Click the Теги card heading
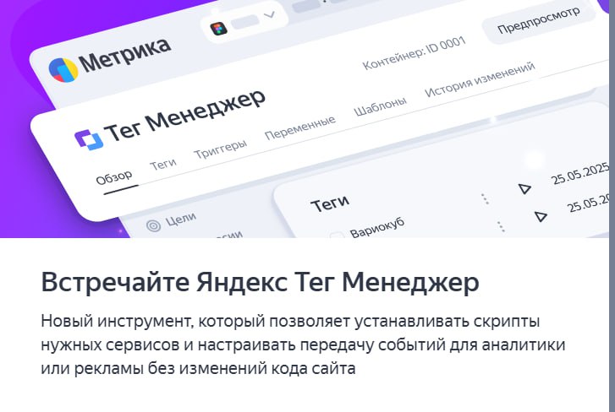 tap(330, 203)
